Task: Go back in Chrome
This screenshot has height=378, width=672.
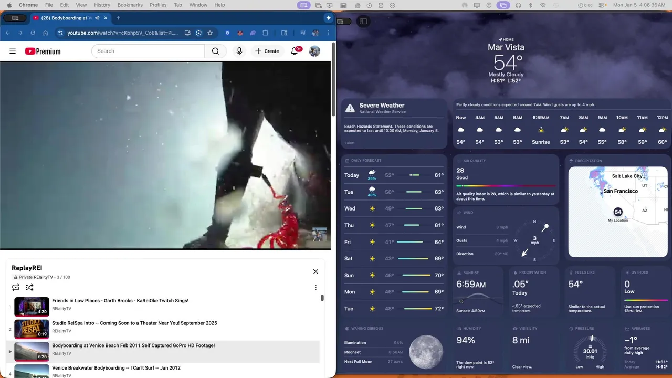Action: [x=8, y=33]
